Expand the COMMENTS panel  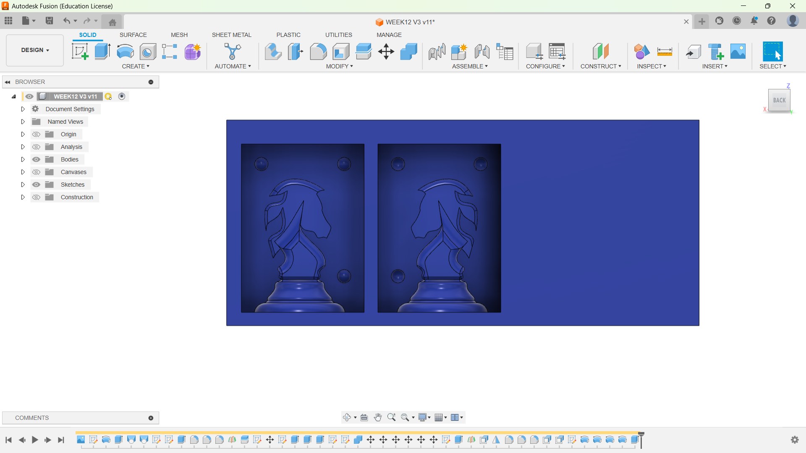[x=151, y=418]
